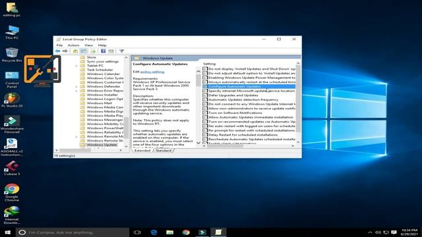Click the Up one level folder icon

tap(75, 51)
